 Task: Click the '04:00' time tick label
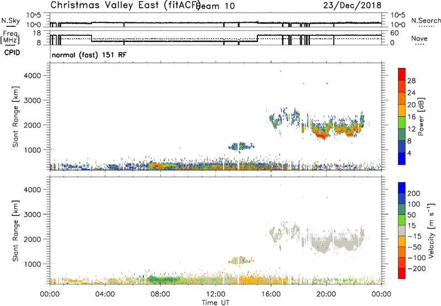tap(105, 294)
